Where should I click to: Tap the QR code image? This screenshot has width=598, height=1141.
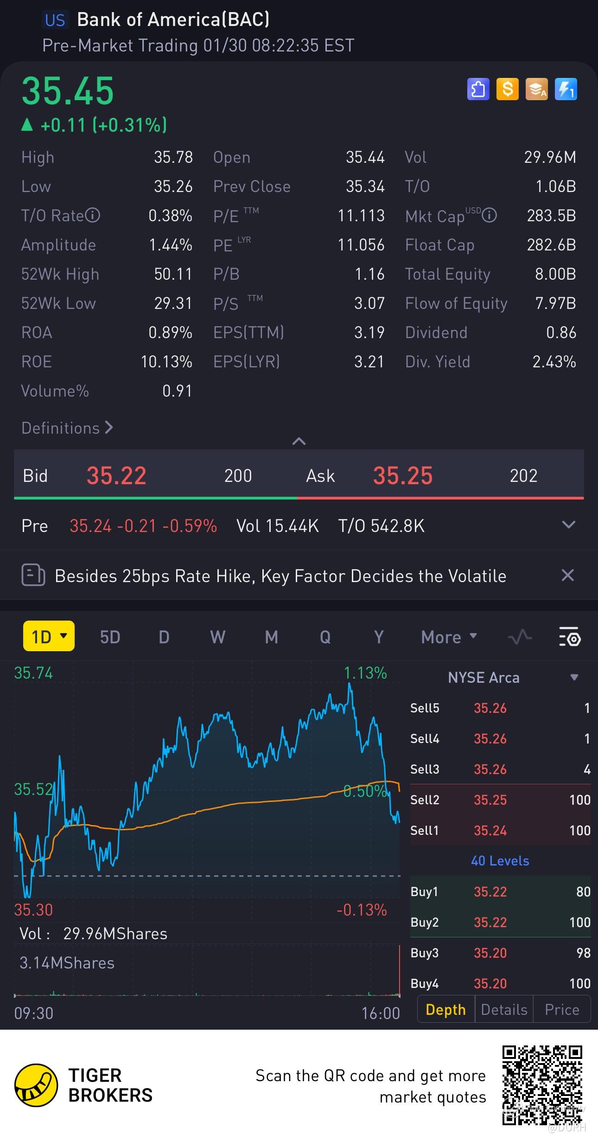point(542,1084)
